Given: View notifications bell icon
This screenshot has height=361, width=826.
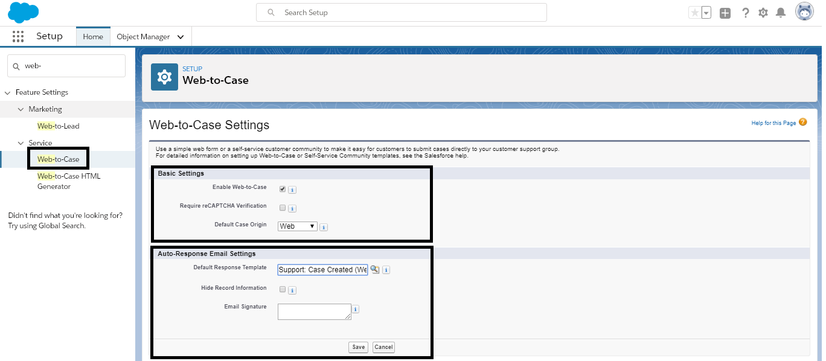Looking at the screenshot, I should tap(781, 13).
